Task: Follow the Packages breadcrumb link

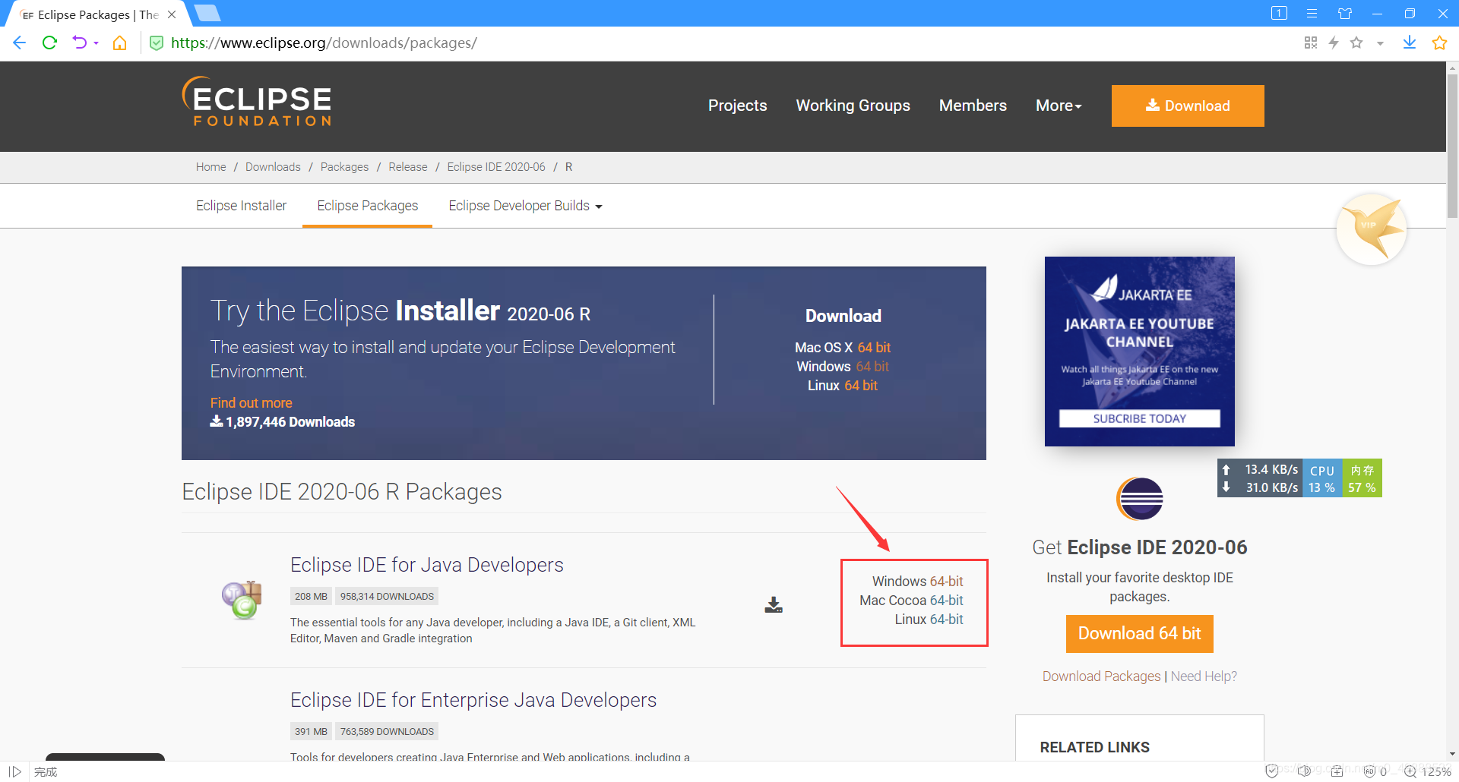Action: (344, 167)
